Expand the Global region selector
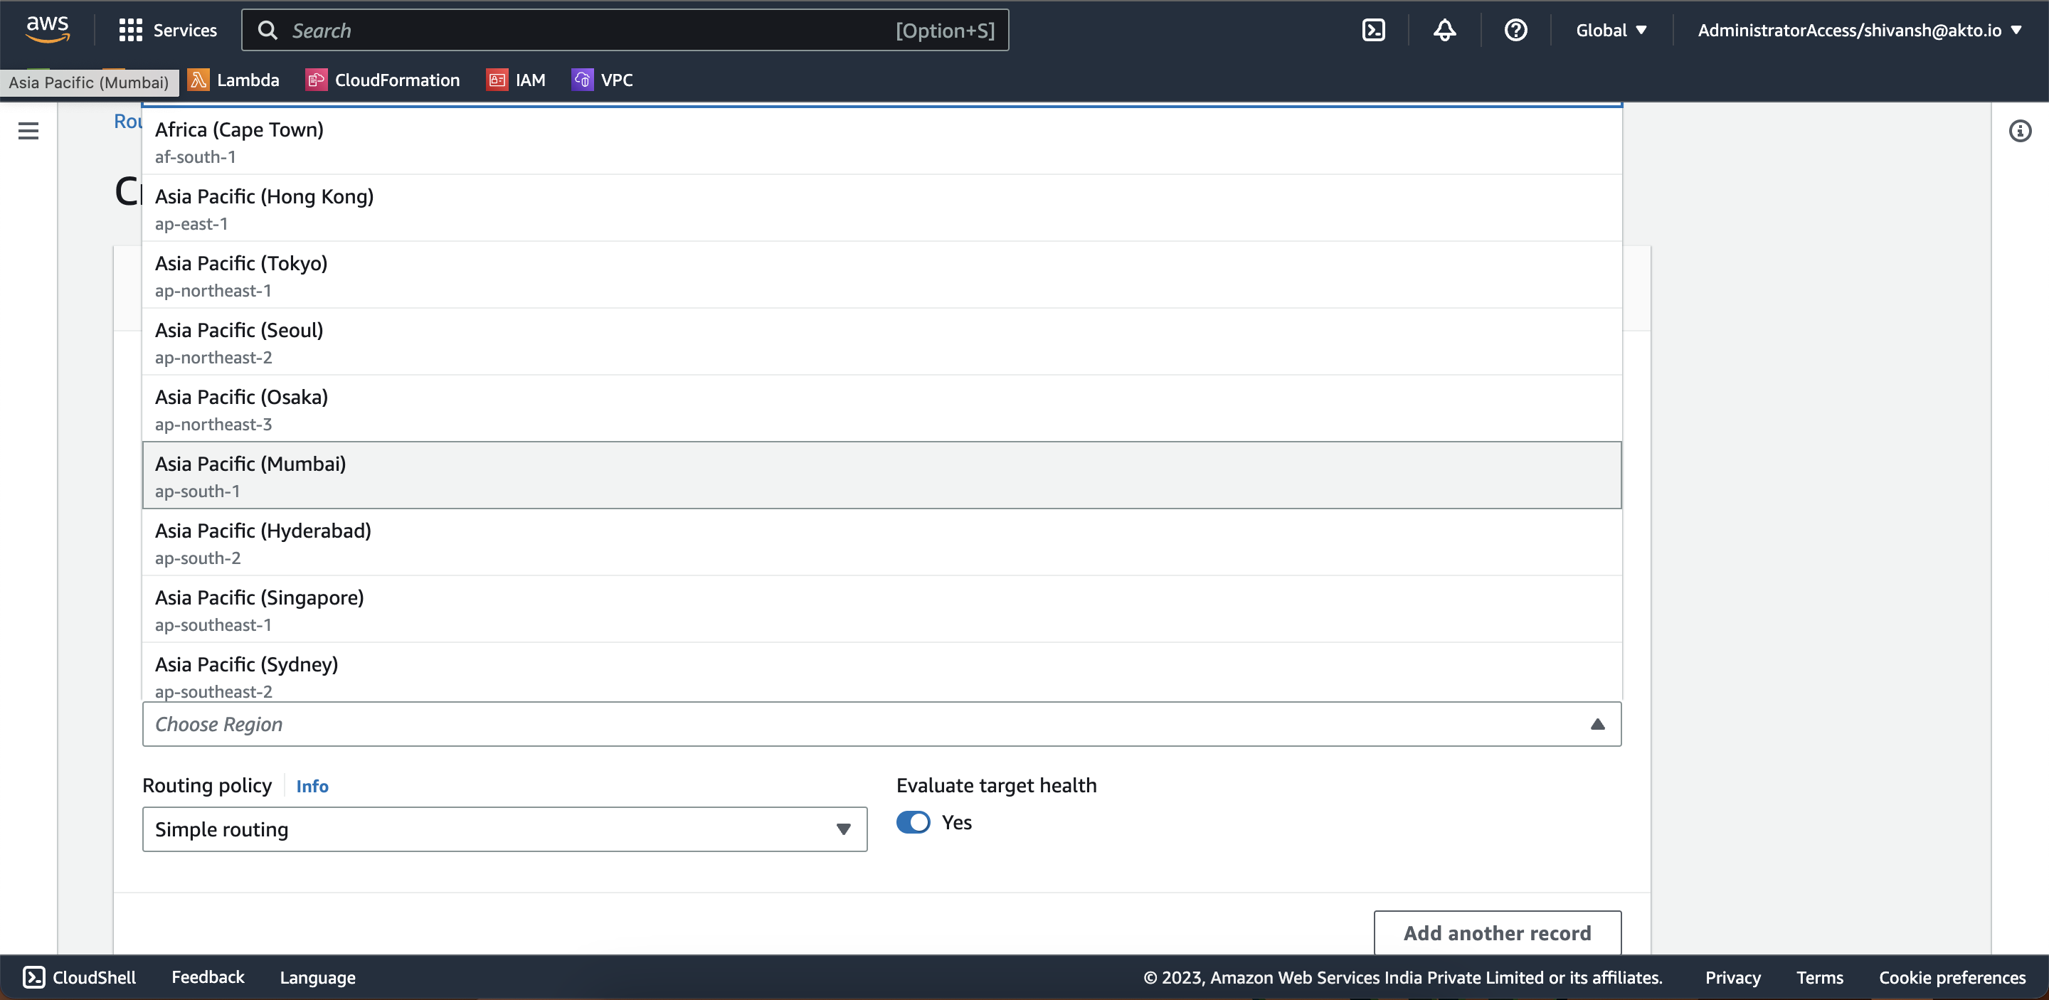The width and height of the screenshot is (2049, 1000). pyautogui.click(x=1611, y=30)
